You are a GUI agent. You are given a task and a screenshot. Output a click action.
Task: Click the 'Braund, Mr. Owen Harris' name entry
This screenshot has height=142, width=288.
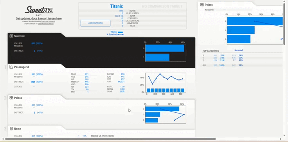coord(102,136)
